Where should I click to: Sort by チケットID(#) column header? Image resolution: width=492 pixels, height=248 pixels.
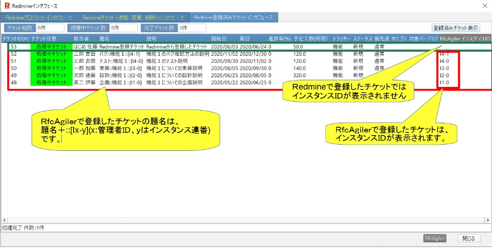point(15,39)
